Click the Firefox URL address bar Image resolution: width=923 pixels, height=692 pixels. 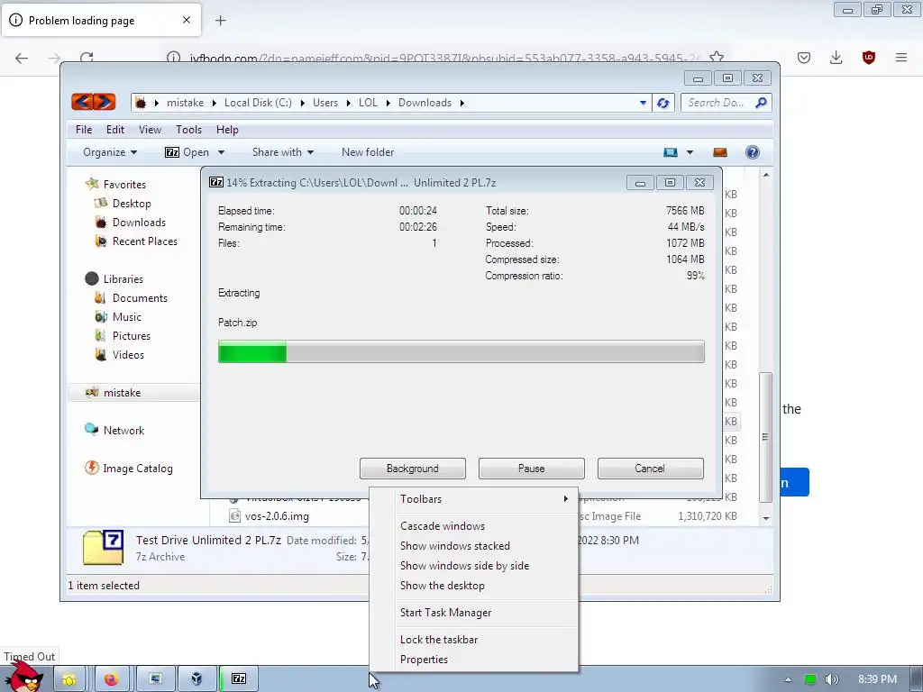pos(444,58)
